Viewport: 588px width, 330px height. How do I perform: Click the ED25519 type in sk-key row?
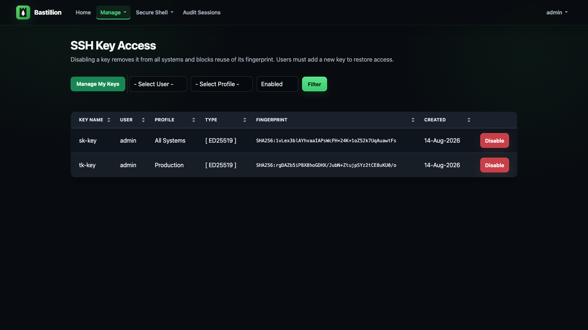[x=221, y=140]
